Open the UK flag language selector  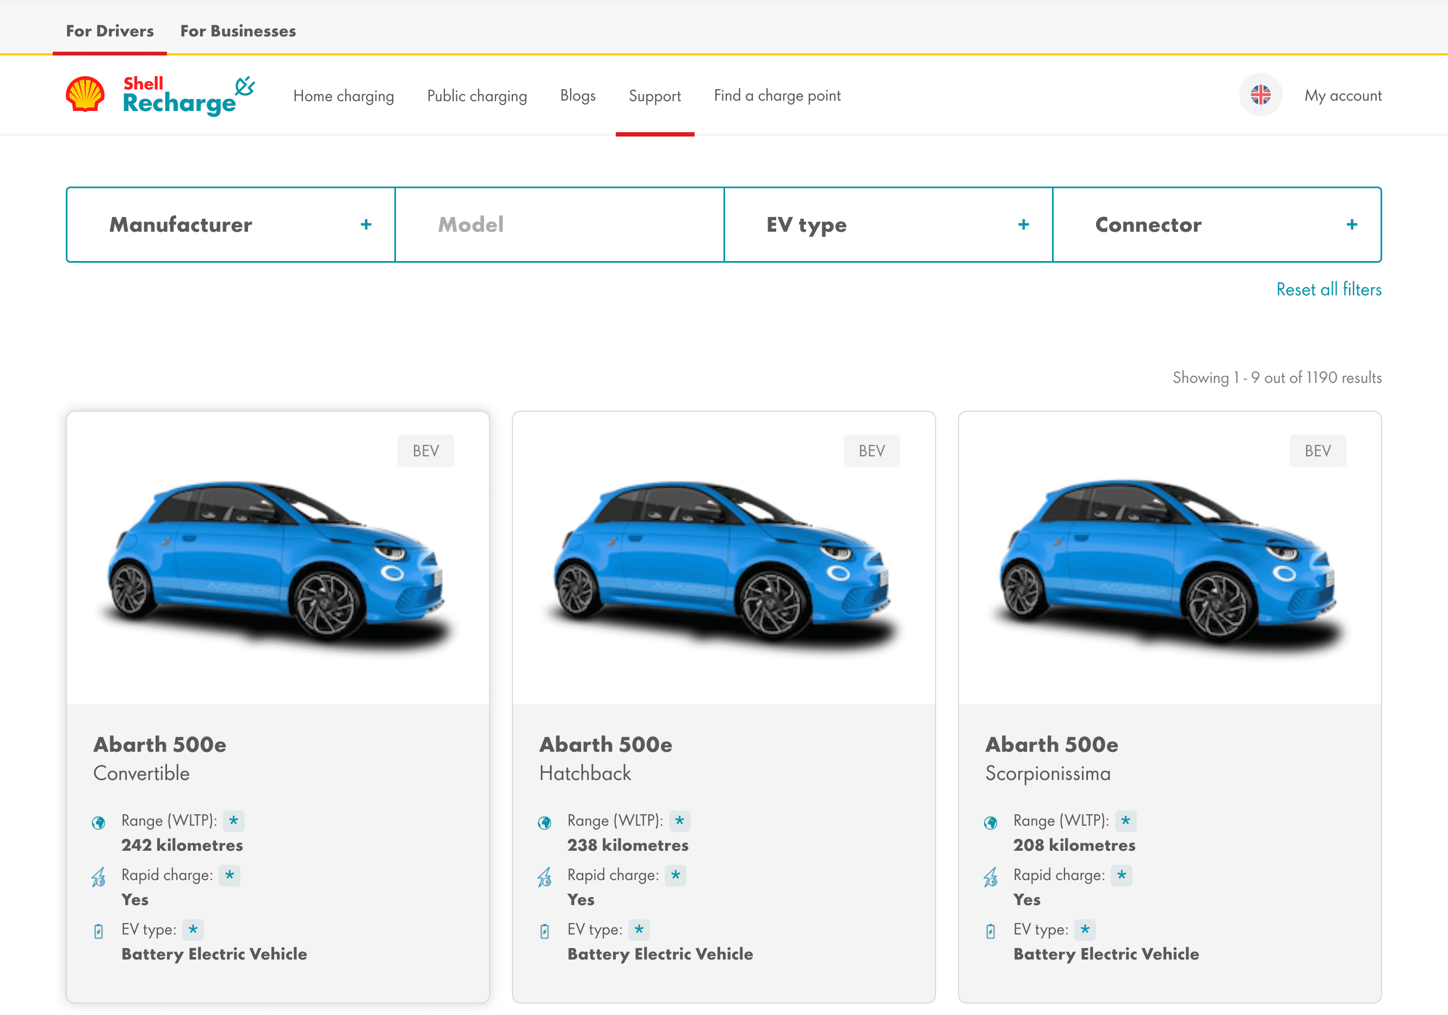1260,95
